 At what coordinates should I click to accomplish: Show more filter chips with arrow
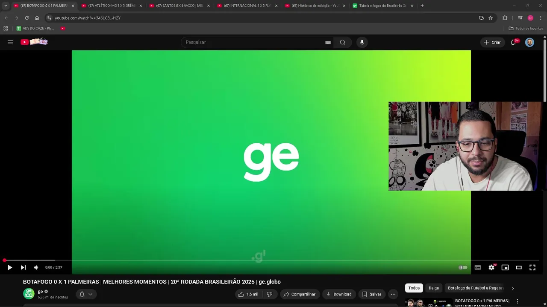pos(513,288)
